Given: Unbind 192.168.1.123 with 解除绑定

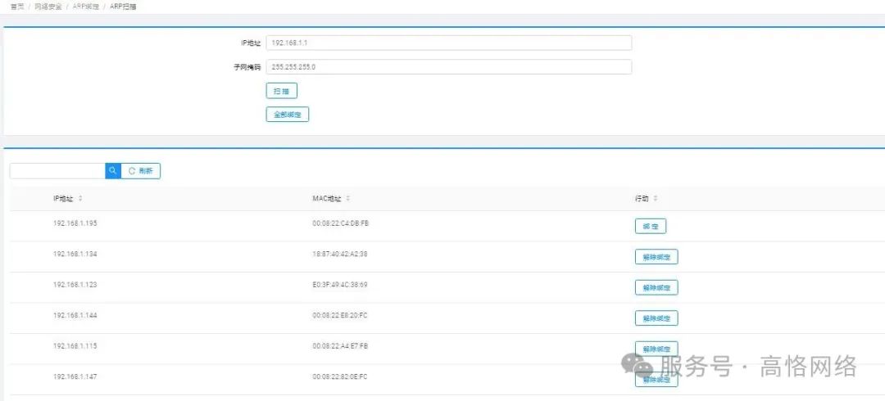Looking at the screenshot, I should [656, 287].
